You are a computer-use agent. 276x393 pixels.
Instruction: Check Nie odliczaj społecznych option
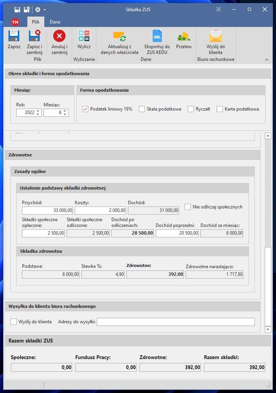(x=188, y=207)
